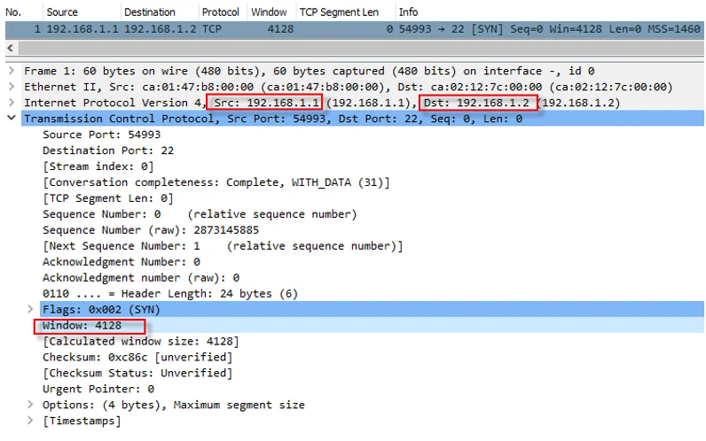
Task: Select the Window: 4128 field
Action: click(82, 326)
